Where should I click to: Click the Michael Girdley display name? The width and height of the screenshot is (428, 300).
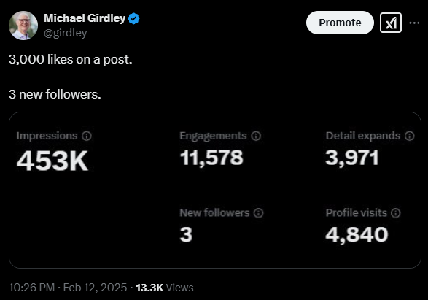(85, 18)
